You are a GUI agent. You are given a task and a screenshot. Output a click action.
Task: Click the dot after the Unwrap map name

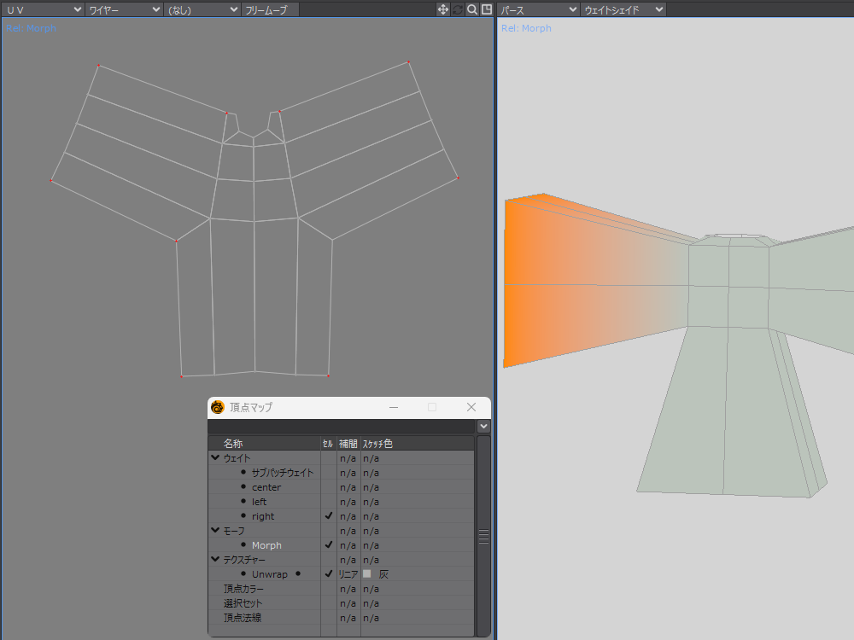click(x=298, y=574)
